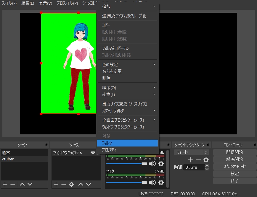Screen dimensions: 257x197
Task: Open source properties gear icon
Action: [x=71, y=184]
